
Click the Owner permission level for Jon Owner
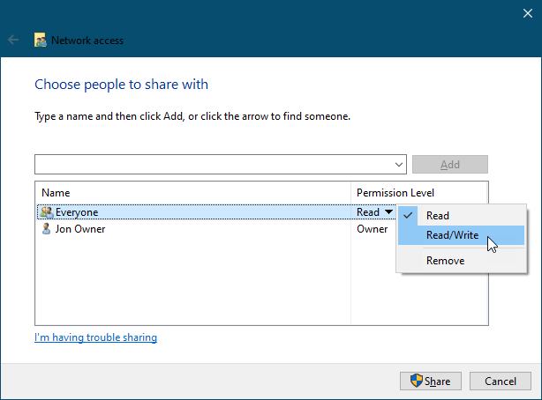tap(372, 229)
